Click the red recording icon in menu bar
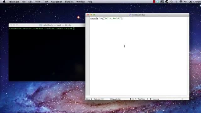Viewport: 201px width, 113px height. pos(154,2)
